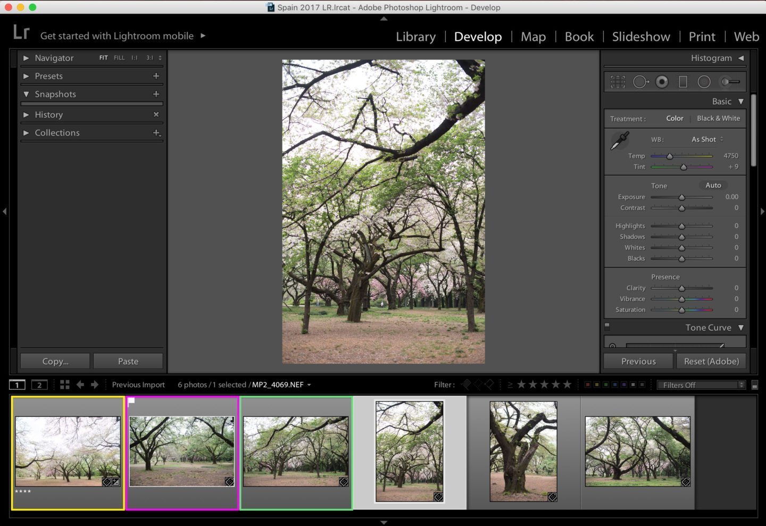
Task: Collapse the Basic panel
Action: [x=740, y=101]
